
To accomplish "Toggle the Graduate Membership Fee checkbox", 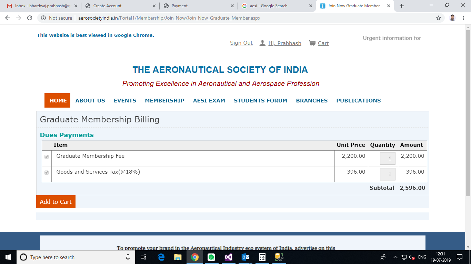I will pyautogui.click(x=47, y=157).
